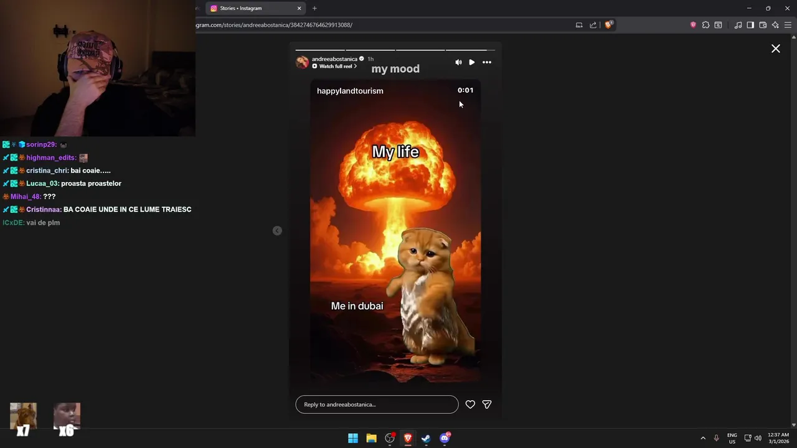Click andreeabostanica profile avatar
The height and width of the screenshot is (448, 797).
coord(302,62)
